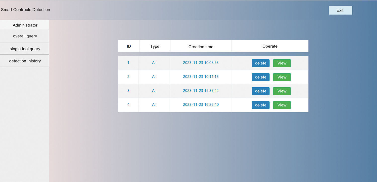Delete the detection record with ID 1
Viewport: 377px width, 182px height.
261,63
